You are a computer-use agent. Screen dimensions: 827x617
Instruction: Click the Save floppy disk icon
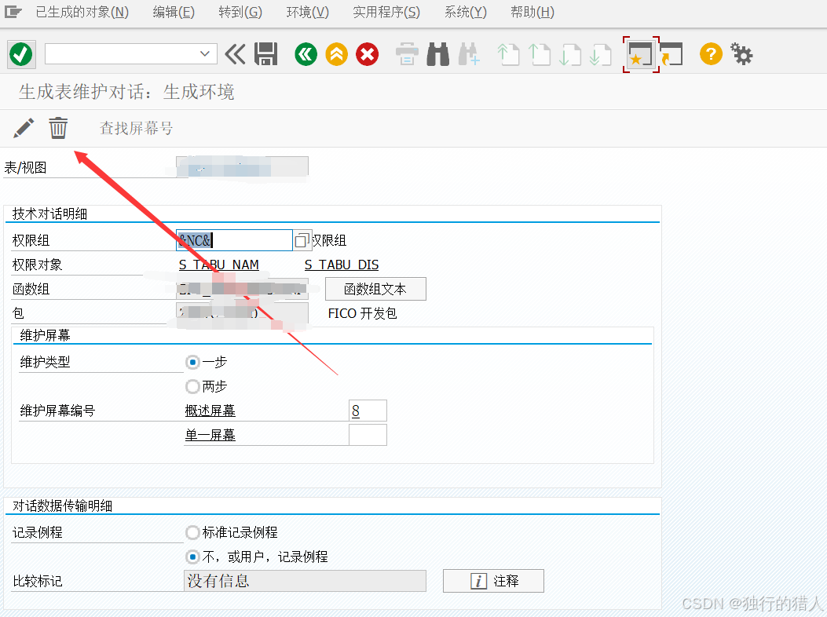tap(265, 54)
